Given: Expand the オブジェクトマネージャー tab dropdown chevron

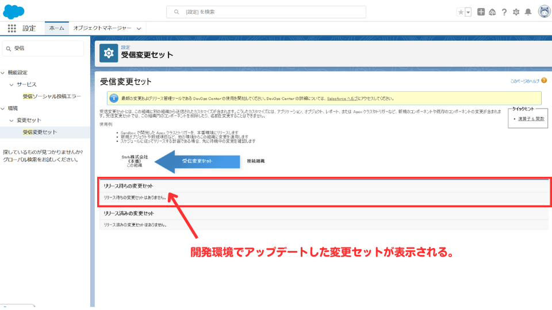Looking at the screenshot, I should 140,28.
